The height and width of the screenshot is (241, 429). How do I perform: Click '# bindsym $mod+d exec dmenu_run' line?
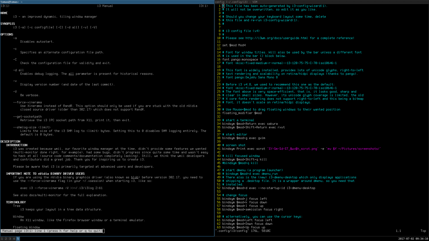pyautogui.click(x=250, y=174)
